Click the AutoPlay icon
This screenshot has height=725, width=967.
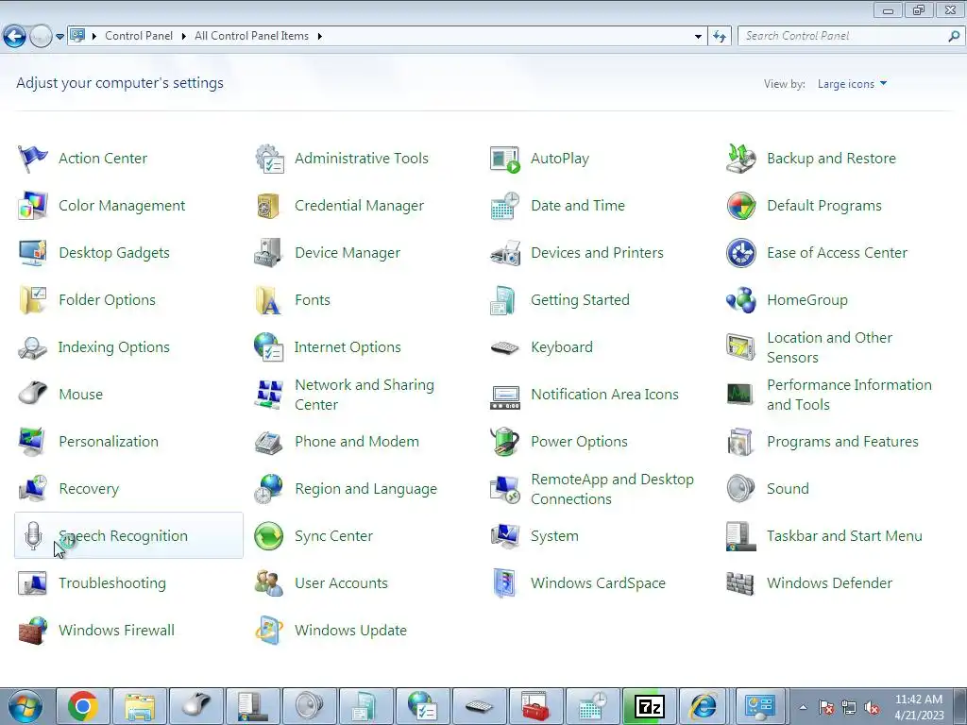[505, 159]
